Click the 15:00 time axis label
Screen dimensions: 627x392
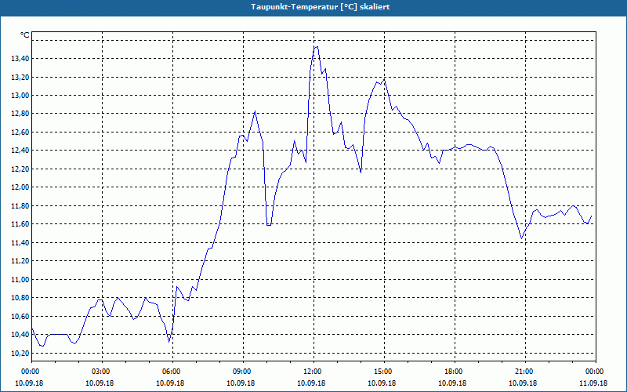[384, 372]
